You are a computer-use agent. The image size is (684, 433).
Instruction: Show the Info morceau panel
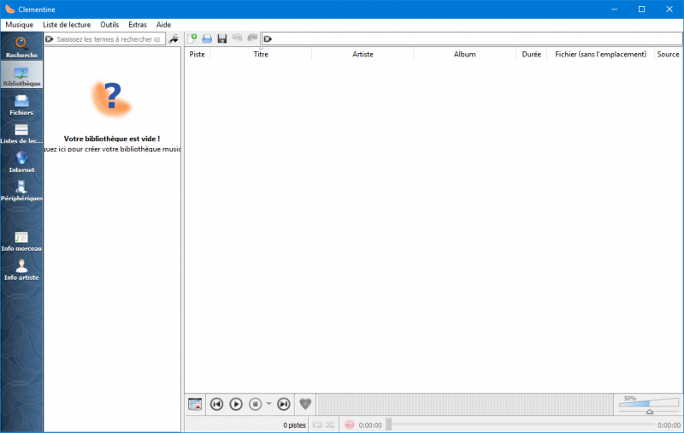point(21,240)
